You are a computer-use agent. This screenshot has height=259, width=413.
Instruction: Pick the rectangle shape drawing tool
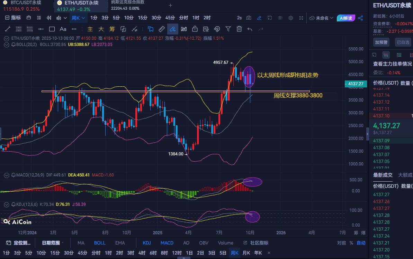pyautogui.click(x=52, y=29)
